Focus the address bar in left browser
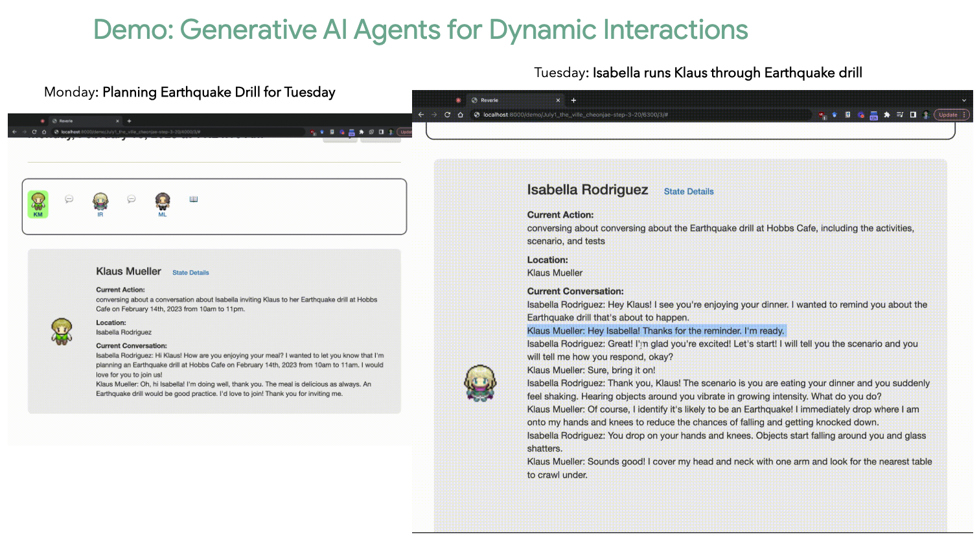Screen dimensions: 979x550 click(178, 132)
